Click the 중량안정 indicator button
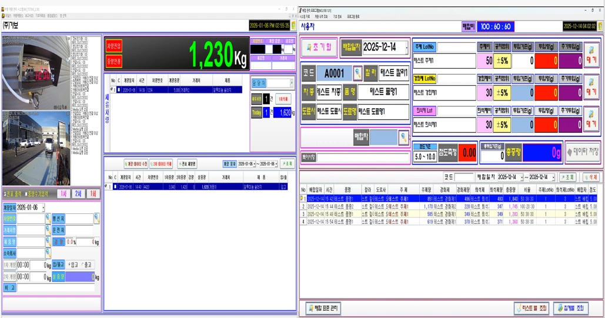The image size is (605, 318). pyautogui.click(x=113, y=61)
